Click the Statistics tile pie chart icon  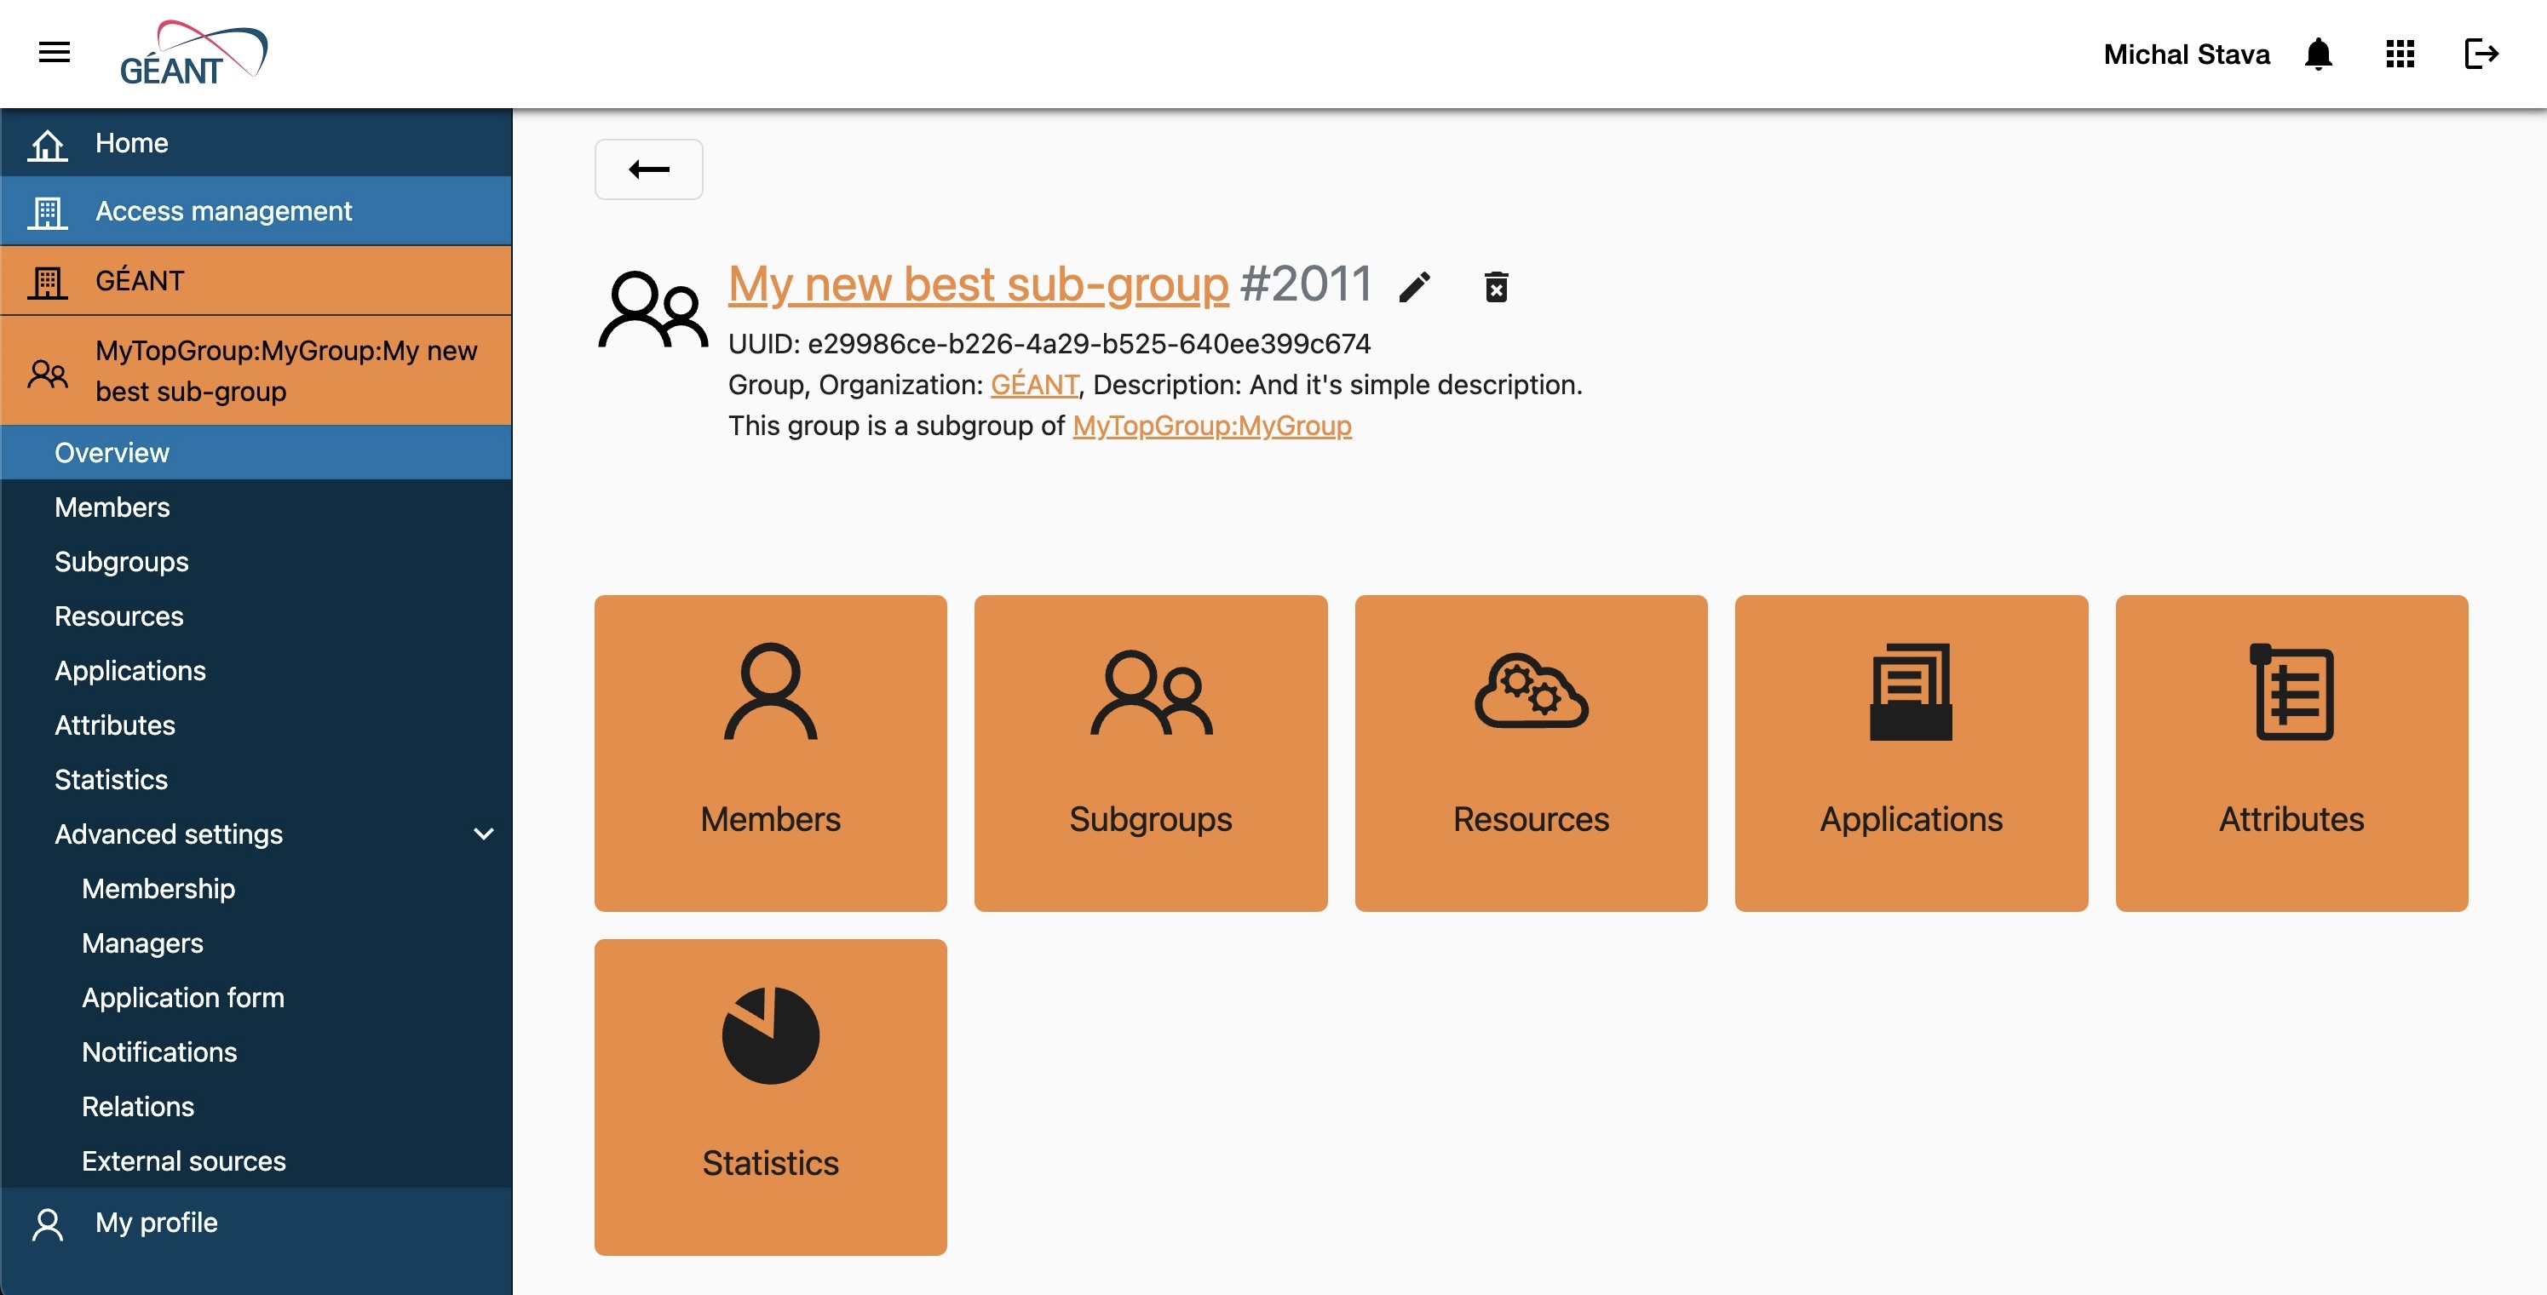(770, 1035)
